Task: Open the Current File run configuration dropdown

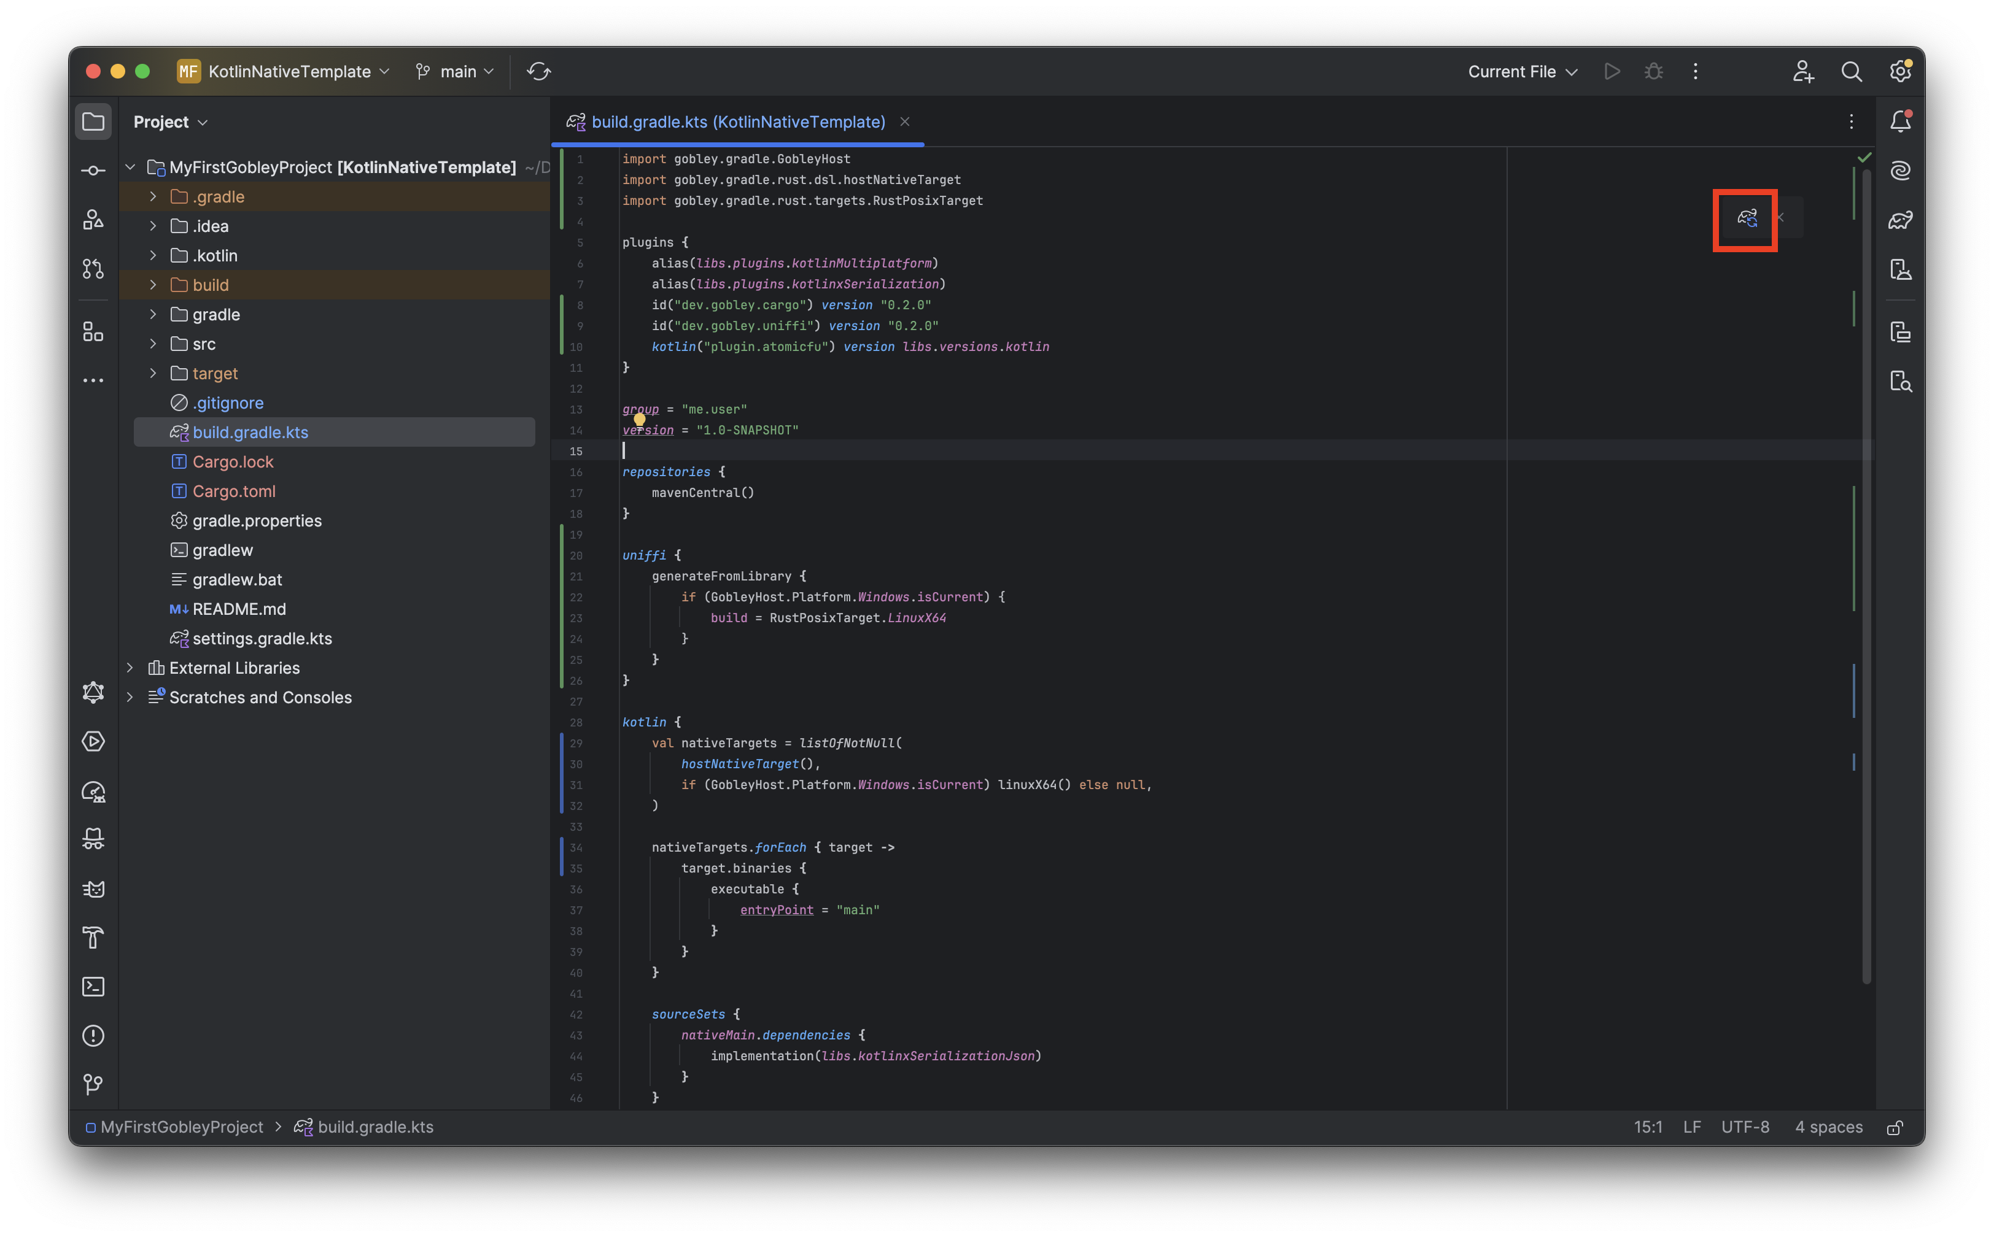Action: tap(1522, 72)
